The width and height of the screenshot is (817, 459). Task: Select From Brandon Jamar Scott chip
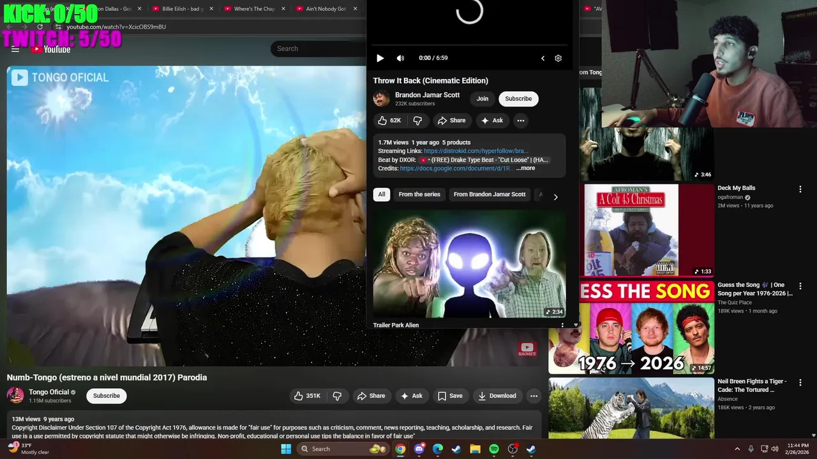tap(490, 194)
